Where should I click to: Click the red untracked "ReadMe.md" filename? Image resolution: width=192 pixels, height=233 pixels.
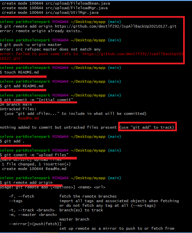click(x=29, y=118)
